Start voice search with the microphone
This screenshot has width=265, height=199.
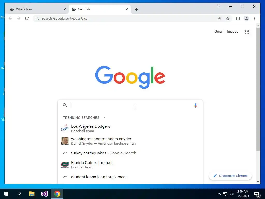[x=195, y=105]
